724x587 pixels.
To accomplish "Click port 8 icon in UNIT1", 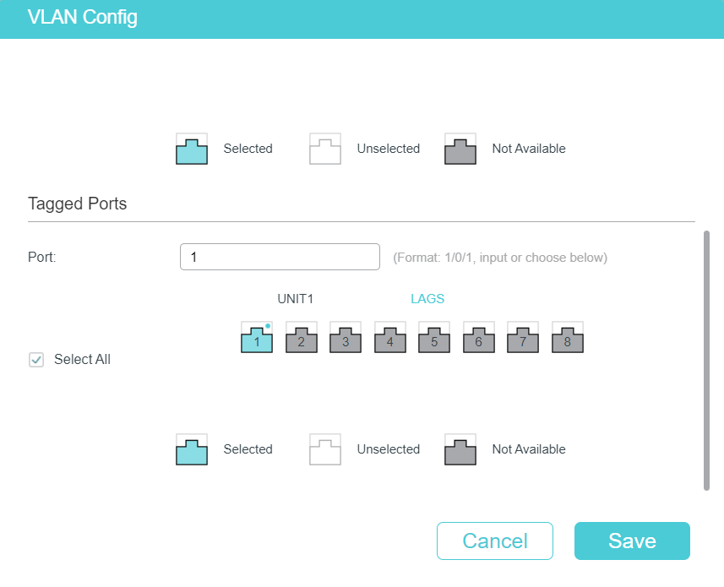I will point(568,337).
